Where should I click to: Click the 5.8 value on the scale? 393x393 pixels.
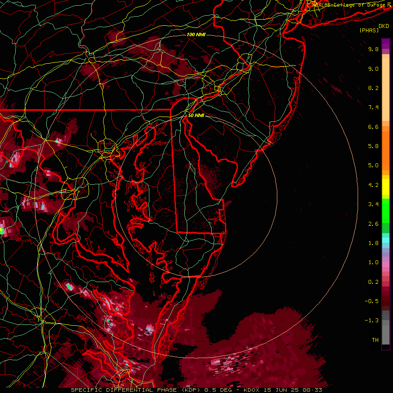click(373, 146)
